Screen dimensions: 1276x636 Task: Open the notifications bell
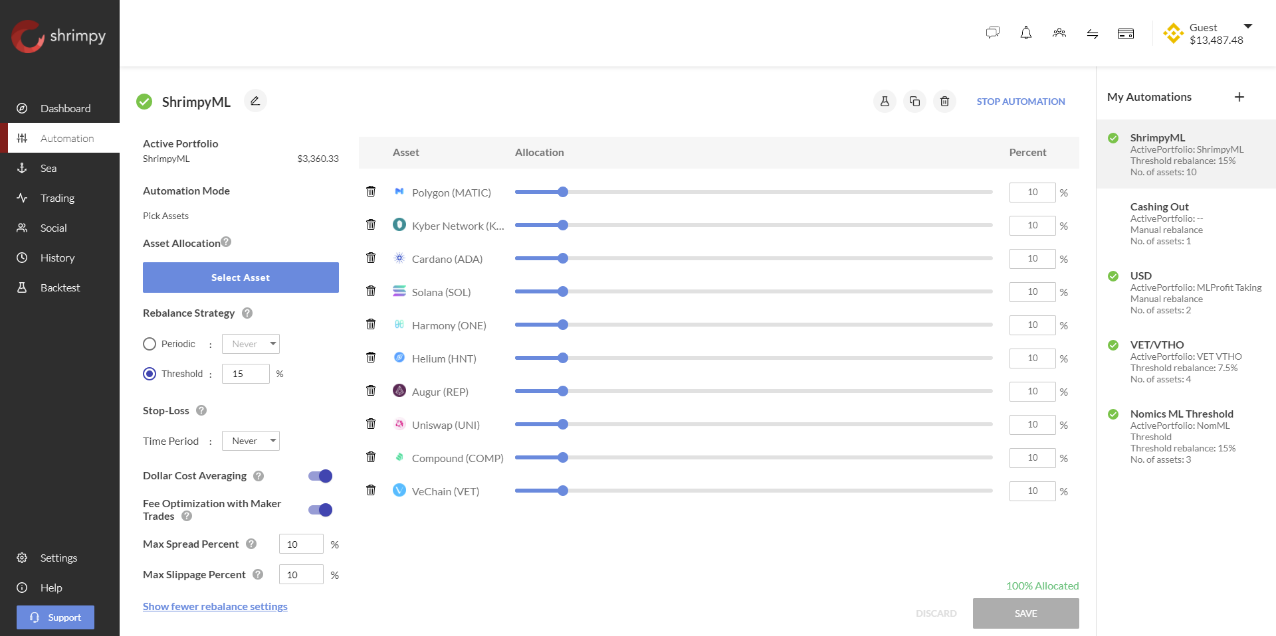tap(1026, 33)
